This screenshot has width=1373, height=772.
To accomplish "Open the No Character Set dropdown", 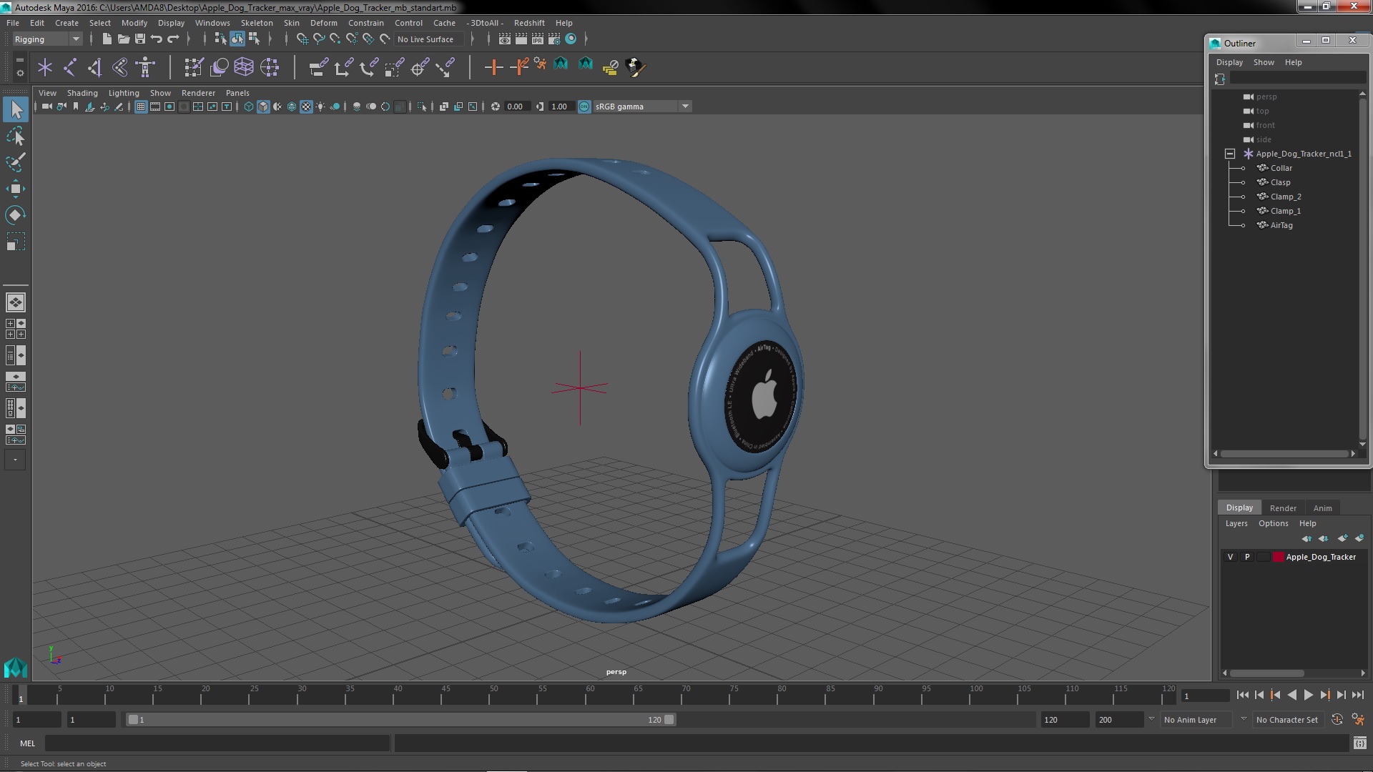I will (1290, 720).
